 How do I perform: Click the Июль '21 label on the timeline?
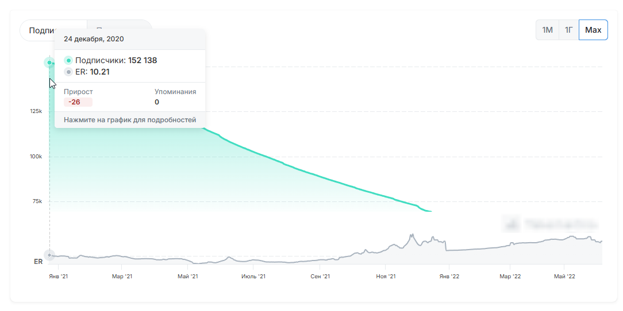point(253,277)
